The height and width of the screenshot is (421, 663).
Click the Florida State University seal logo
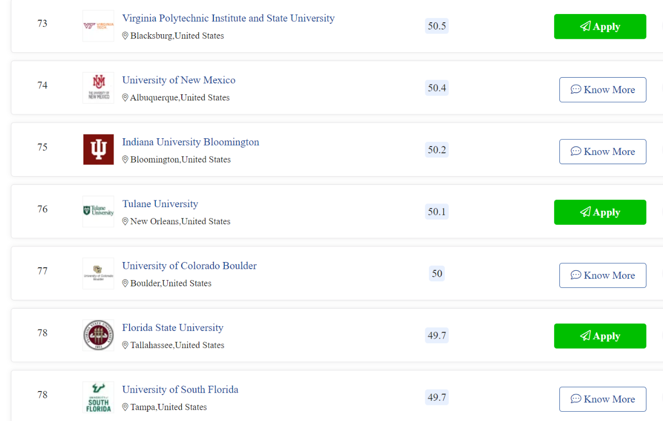[x=98, y=335]
